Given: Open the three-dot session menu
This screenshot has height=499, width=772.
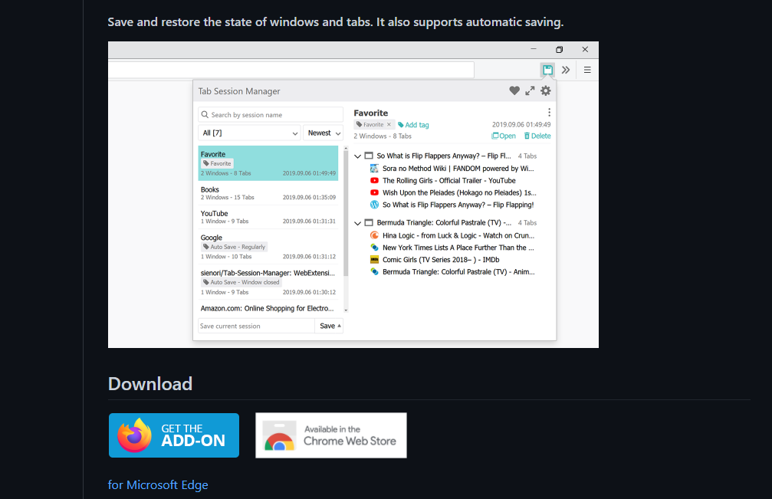Looking at the screenshot, I should pyautogui.click(x=549, y=112).
